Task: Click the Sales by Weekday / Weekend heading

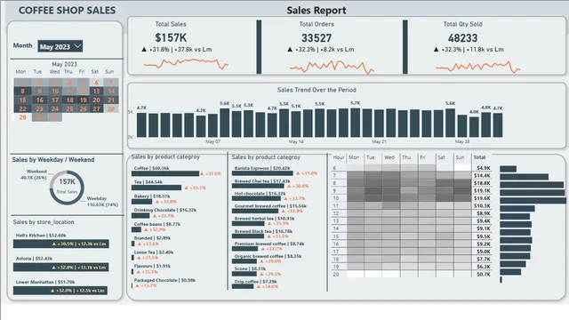Action: (53, 160)
